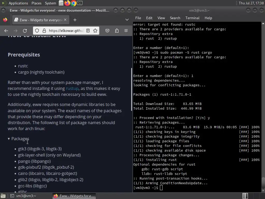The height and width of the screenshot is (199, 265).
Task: Click the 'gdb: rust-gdb script' terminal line
Action: (x=162, y=169)
